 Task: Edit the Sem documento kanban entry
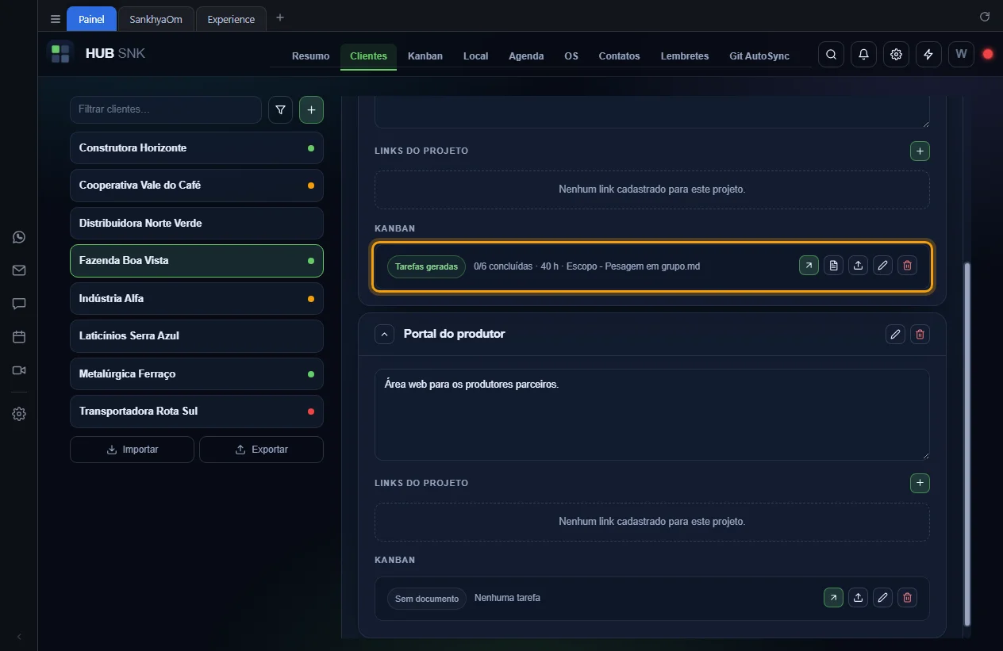pos(882,598)
